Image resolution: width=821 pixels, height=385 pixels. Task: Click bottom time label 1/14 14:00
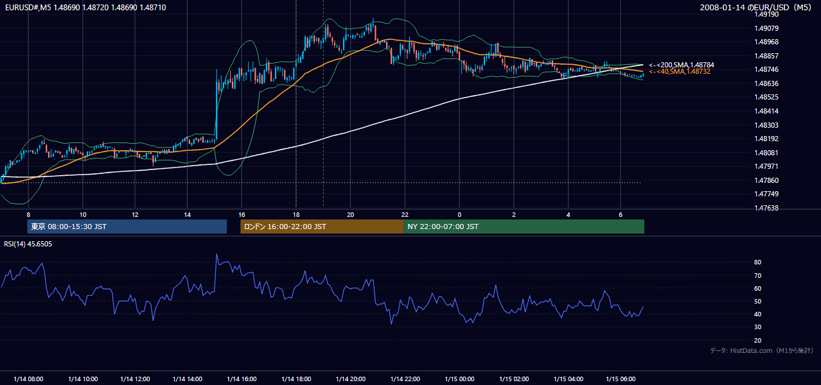tap(188, 379)
